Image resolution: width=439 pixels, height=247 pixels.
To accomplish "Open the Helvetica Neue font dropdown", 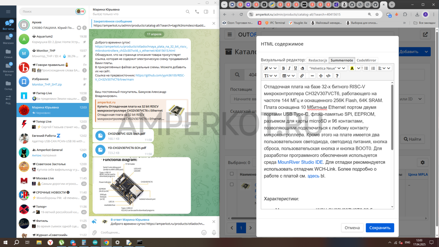I will 328,68.
